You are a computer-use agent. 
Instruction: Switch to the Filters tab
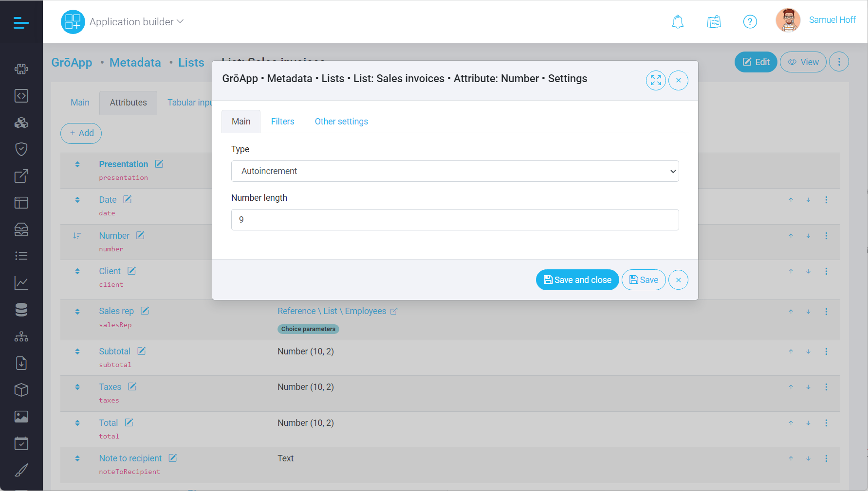click(x=282, y=122)
